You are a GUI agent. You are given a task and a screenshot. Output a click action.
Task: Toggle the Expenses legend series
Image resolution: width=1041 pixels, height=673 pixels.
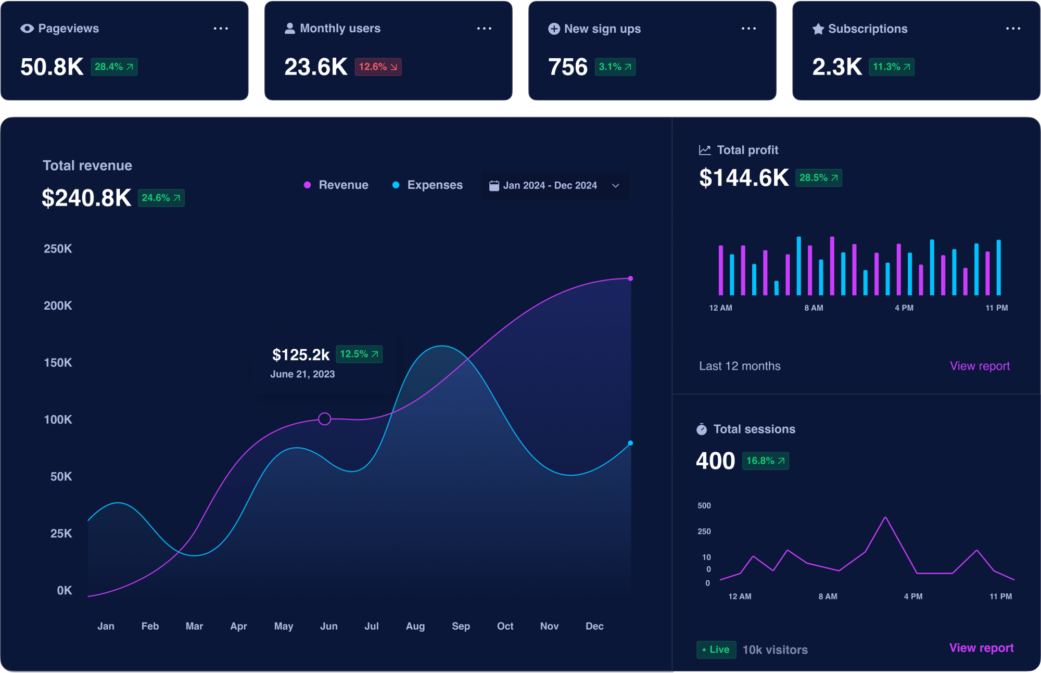click(427, 185)
